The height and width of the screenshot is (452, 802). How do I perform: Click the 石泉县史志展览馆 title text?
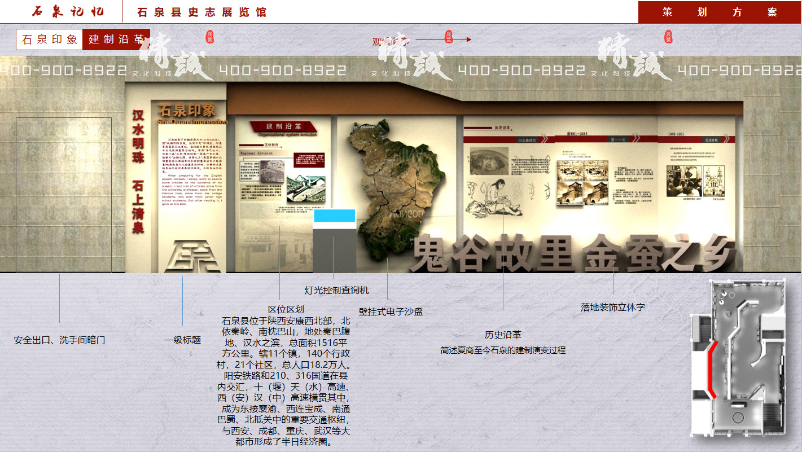tap(201, 12)
